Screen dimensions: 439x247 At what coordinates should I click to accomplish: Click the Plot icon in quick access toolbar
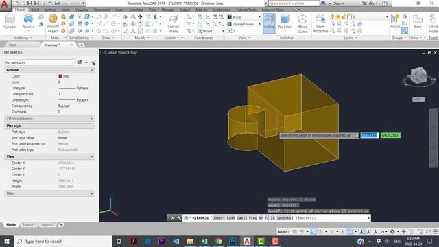(57, 3)
